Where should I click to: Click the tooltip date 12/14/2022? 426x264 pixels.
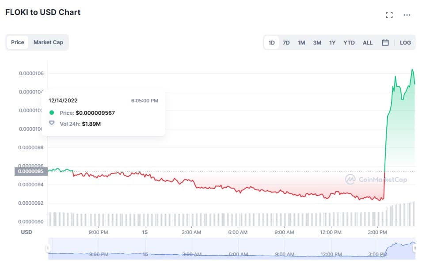(x=63, y=100)
